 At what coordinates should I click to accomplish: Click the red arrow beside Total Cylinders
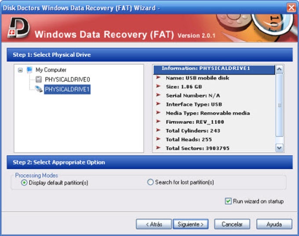click(158, 130)
